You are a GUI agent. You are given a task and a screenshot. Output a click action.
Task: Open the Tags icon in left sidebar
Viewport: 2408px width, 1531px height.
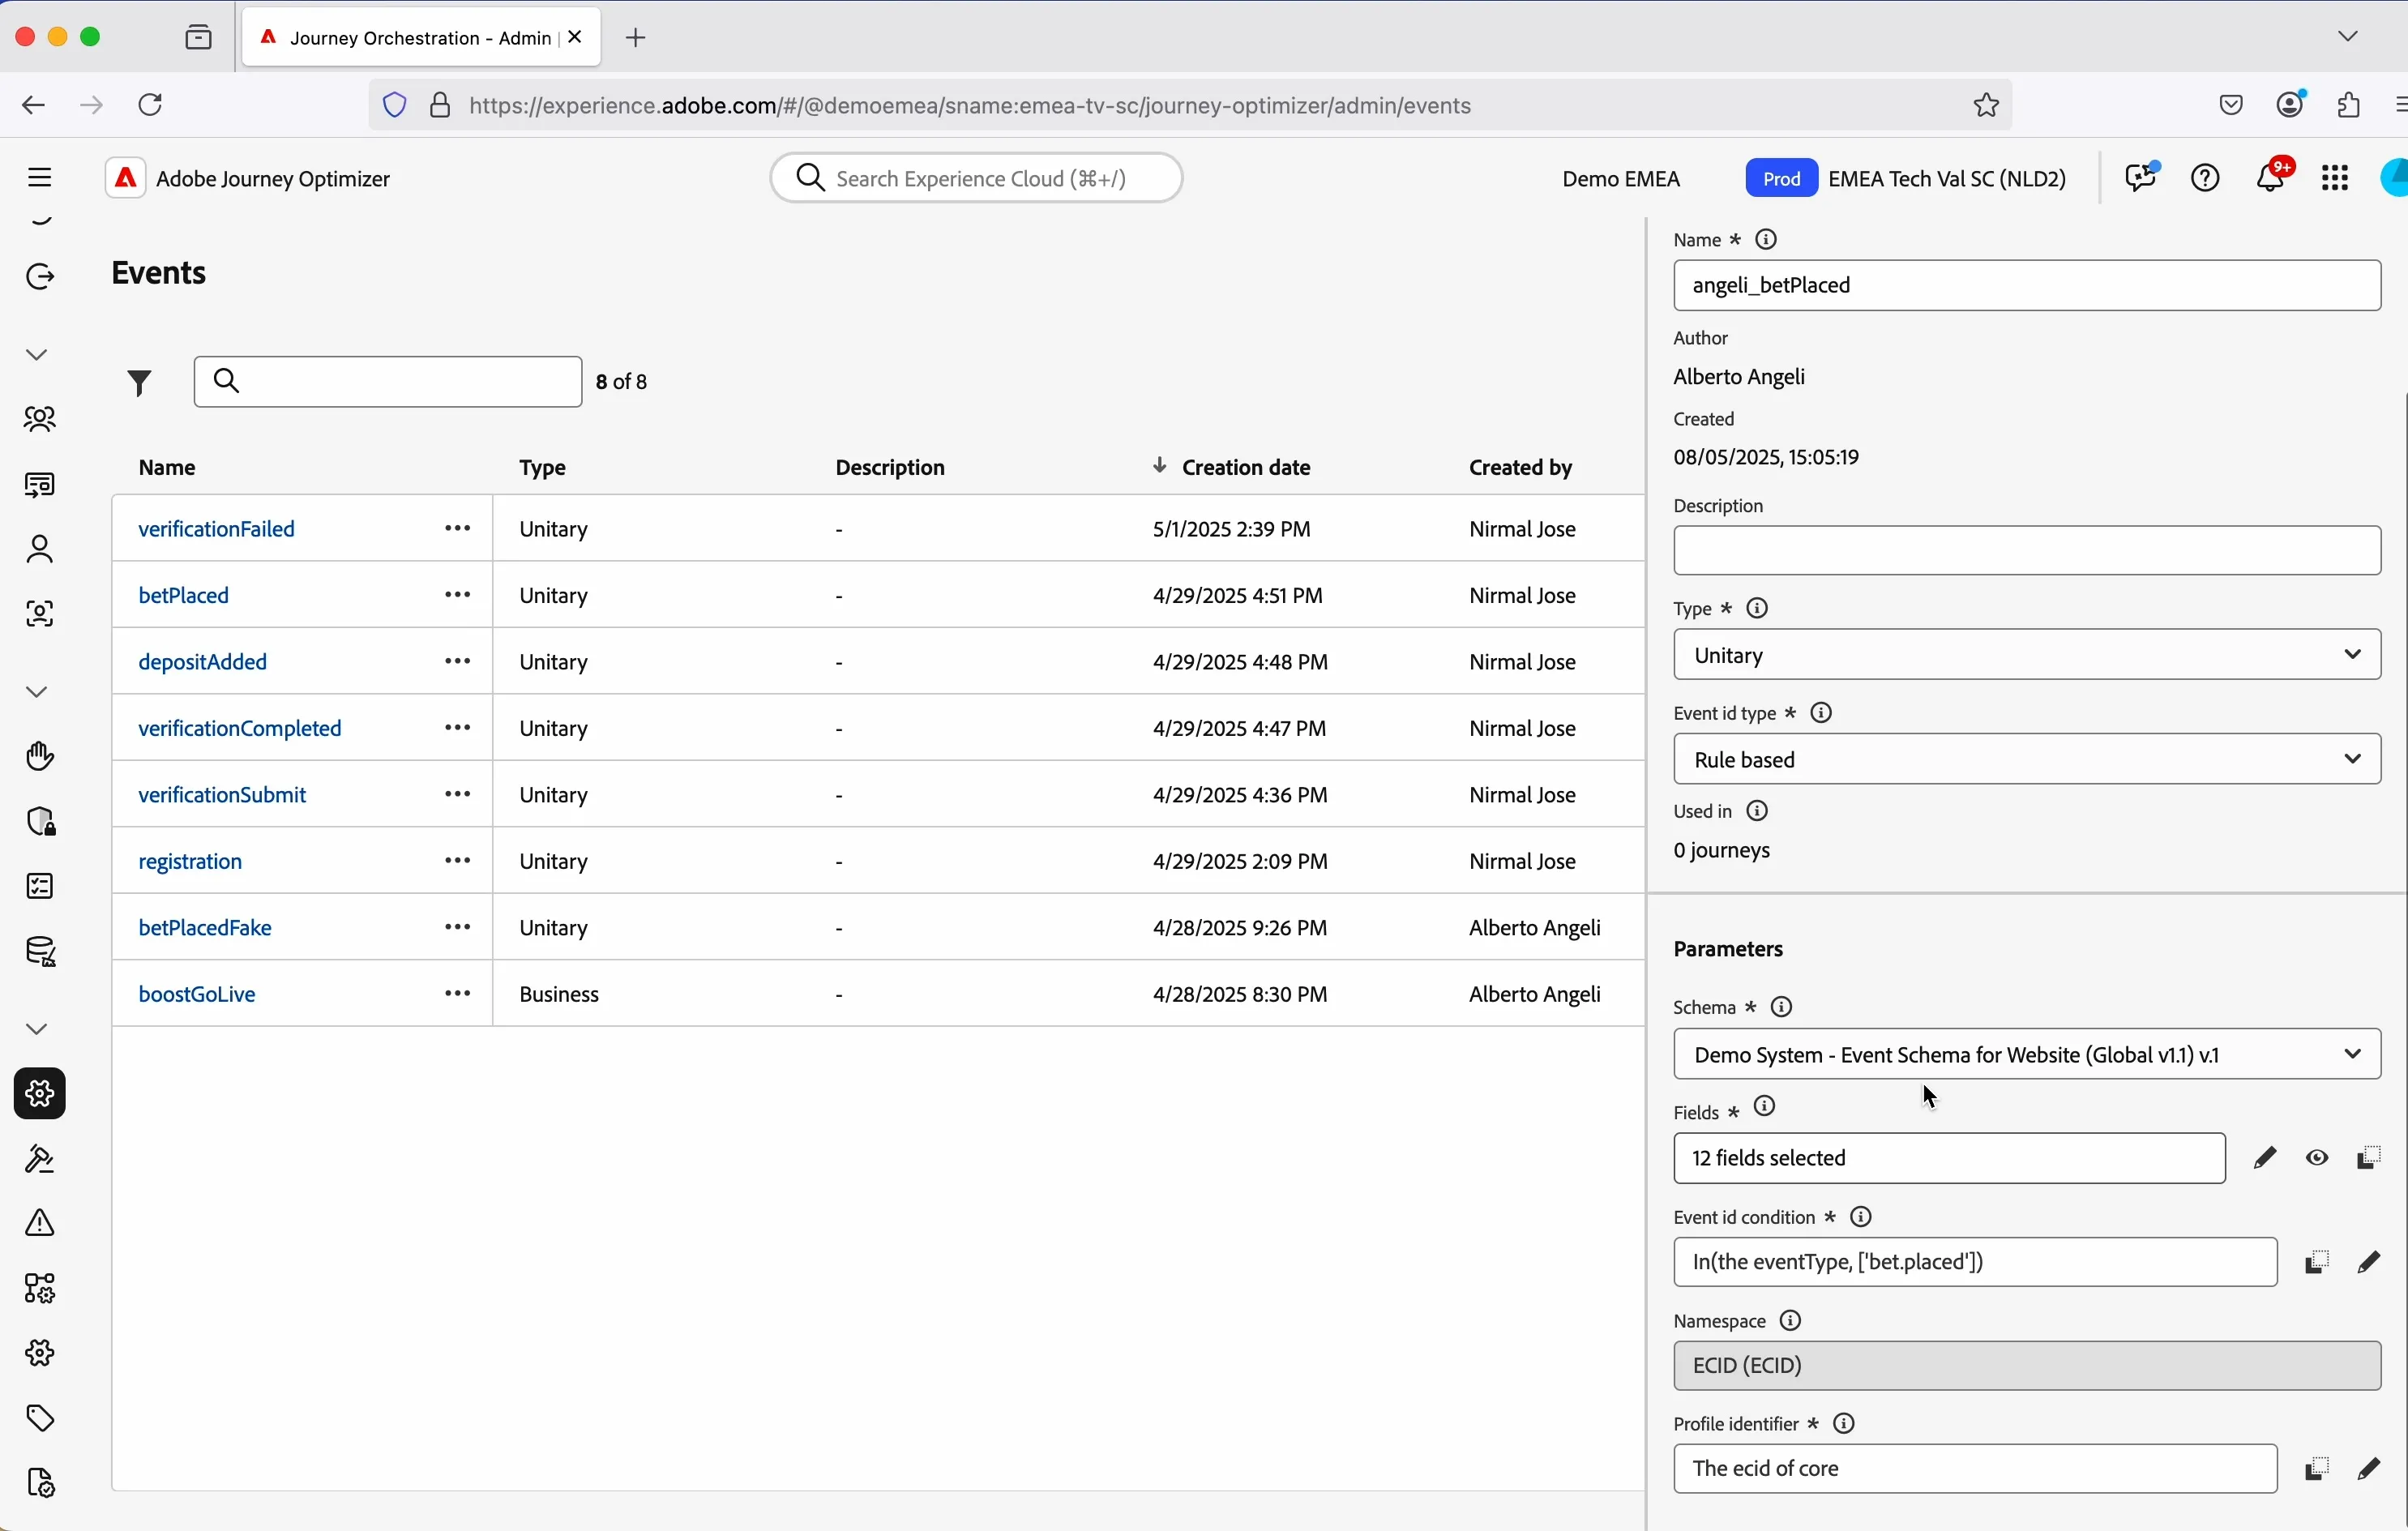pos(39,1420)
